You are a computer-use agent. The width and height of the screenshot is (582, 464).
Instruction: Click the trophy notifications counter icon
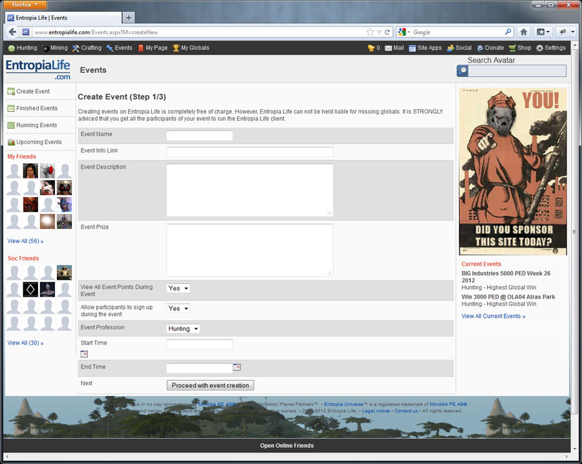371,48
